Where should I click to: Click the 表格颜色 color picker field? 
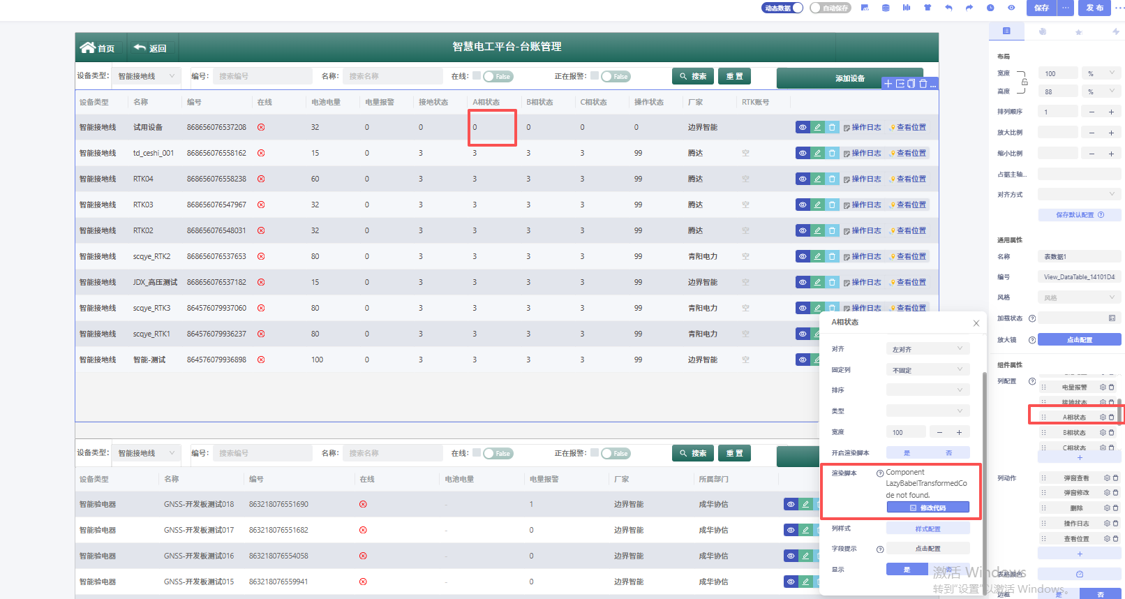pyautogui.click(x=1079, y=574)
